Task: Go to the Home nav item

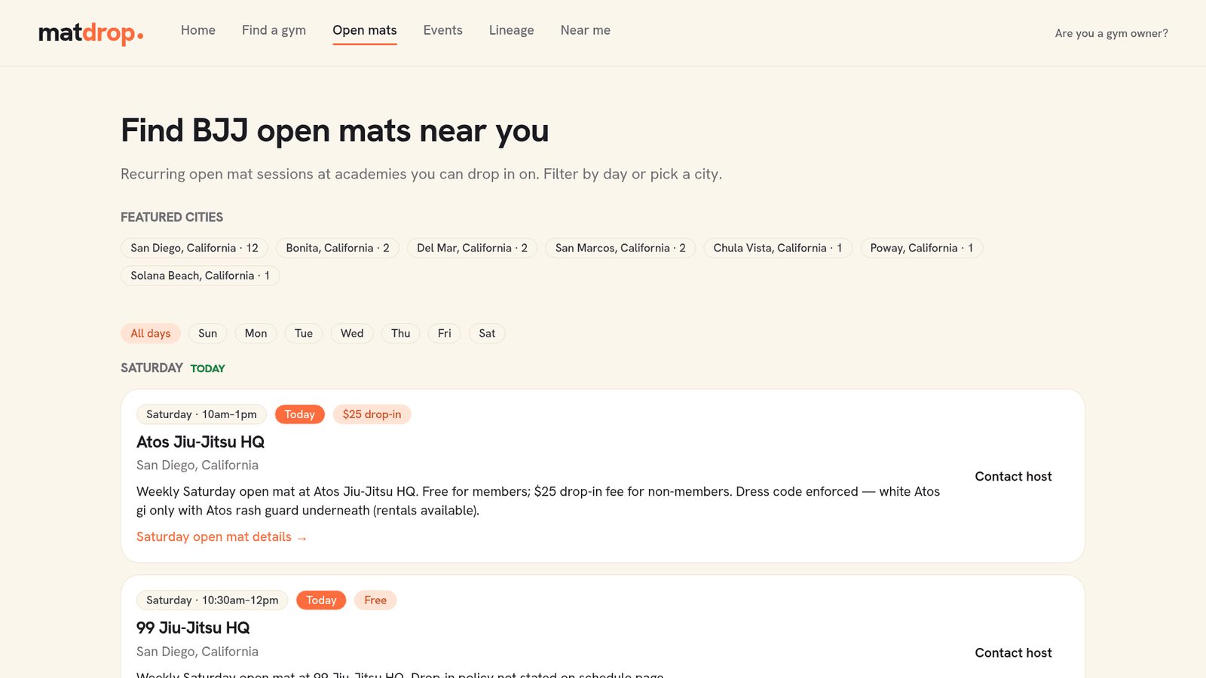Action: [x=198, y=30]
